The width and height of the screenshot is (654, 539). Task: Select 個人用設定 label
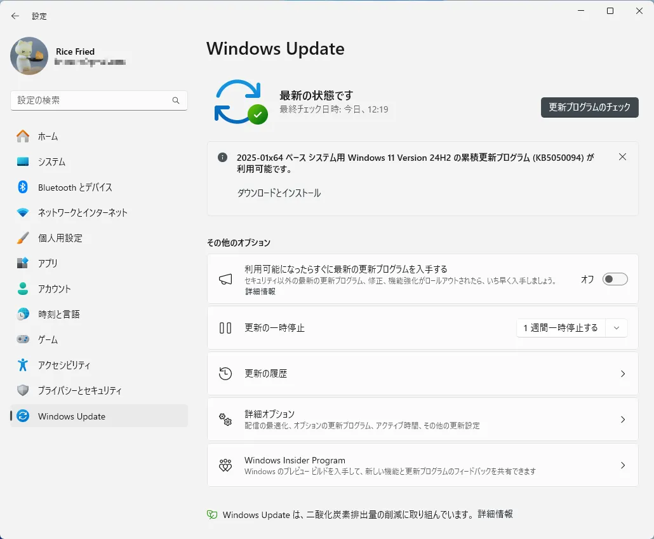tap(60, 238)
